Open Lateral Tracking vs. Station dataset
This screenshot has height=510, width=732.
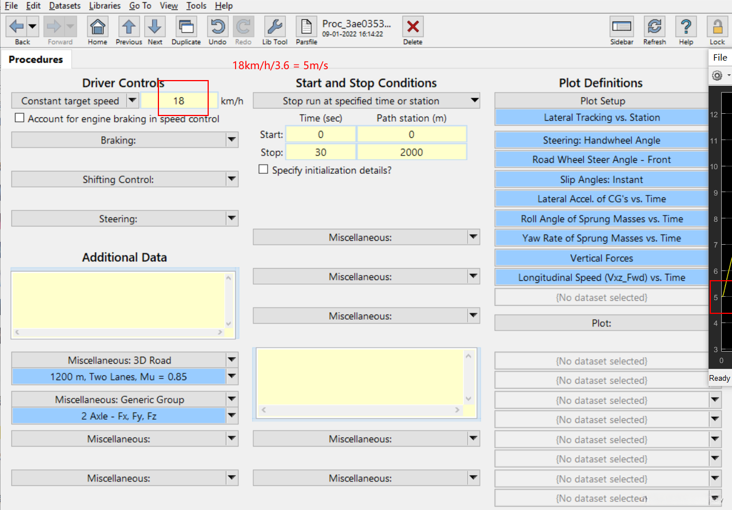pyautogui.click(x=602, y=117)
